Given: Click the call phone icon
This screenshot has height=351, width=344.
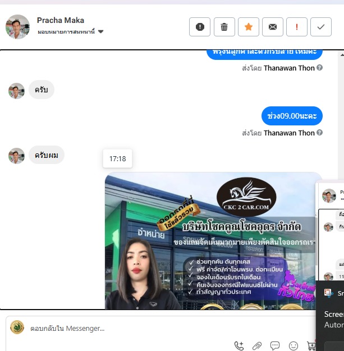Looking at the screenshot, I should tap(238, 346).
